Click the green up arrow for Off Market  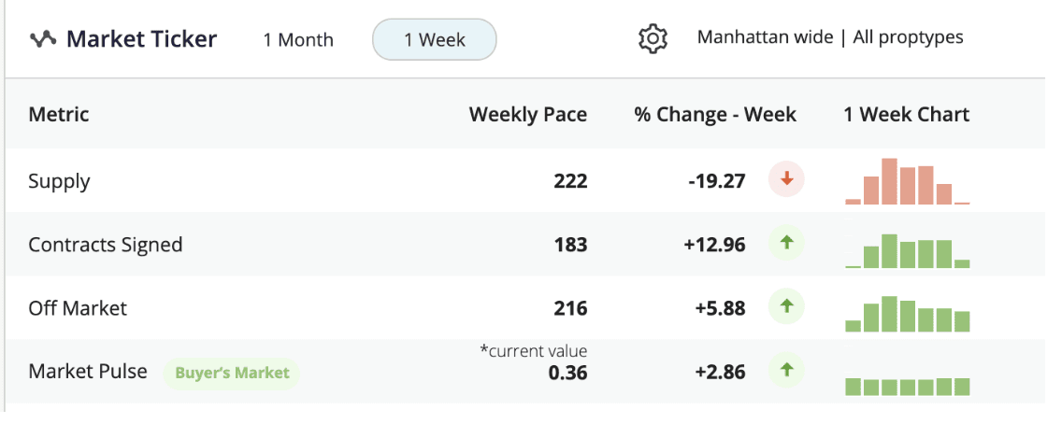click(786, 307)
